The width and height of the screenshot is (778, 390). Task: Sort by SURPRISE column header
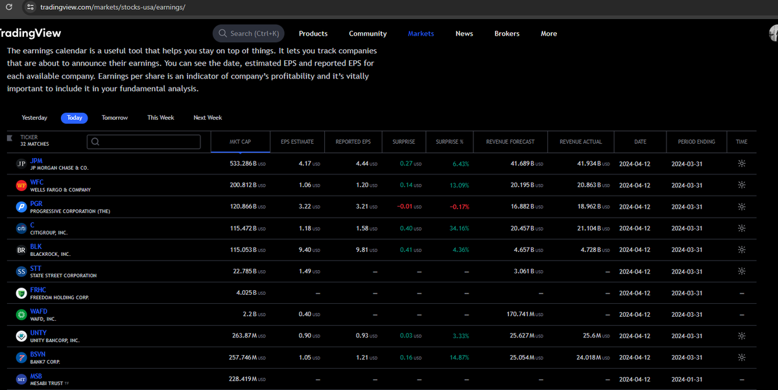pyautogui.click(x=403, y=142)
